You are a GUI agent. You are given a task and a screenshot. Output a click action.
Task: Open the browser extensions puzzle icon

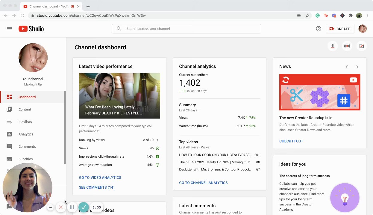[x=351, y=16]
